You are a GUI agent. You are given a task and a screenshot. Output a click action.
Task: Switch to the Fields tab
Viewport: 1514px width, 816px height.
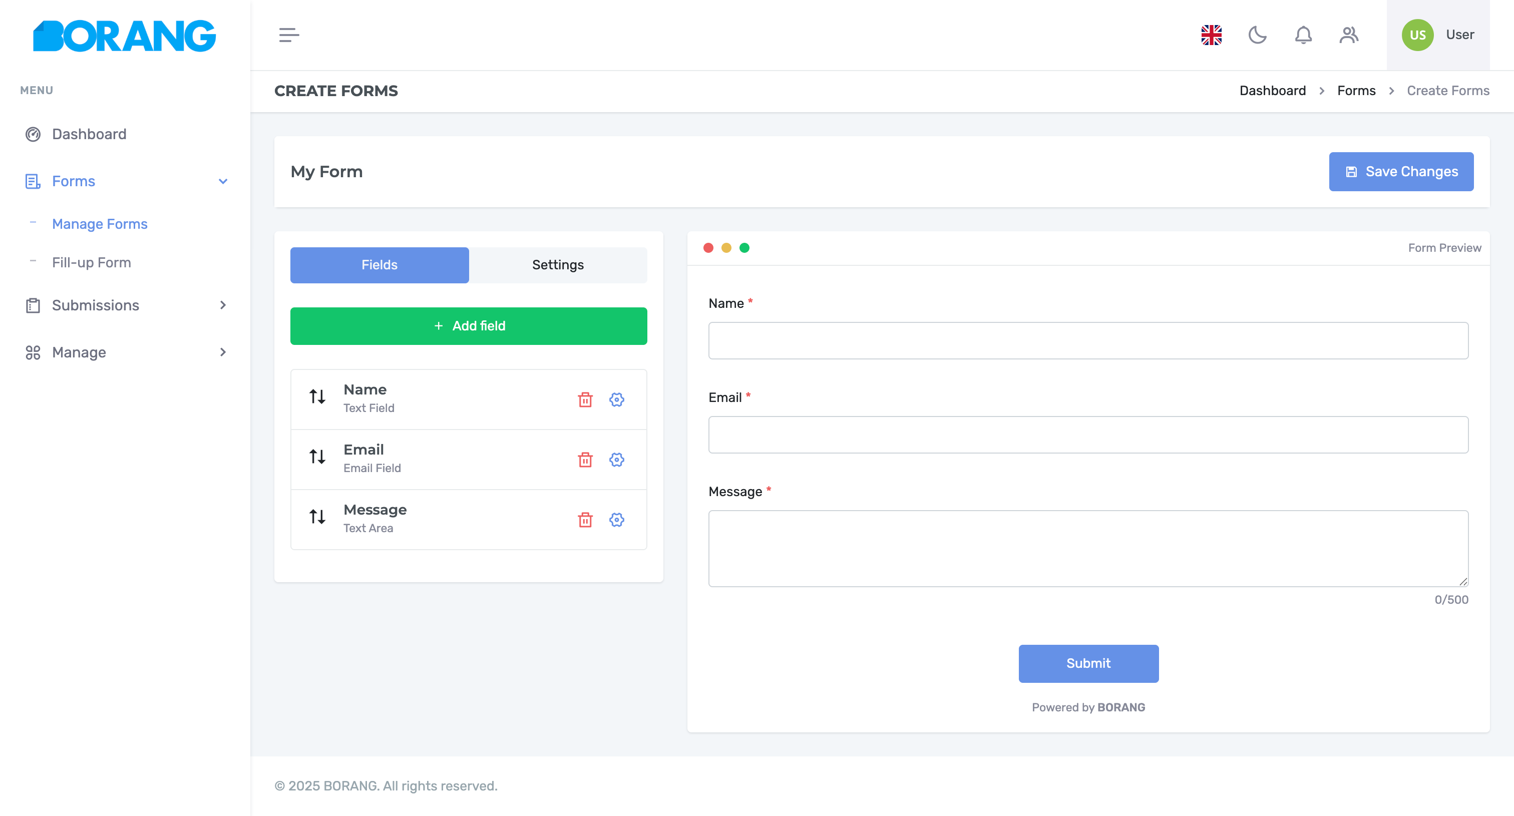coord(380,265)
